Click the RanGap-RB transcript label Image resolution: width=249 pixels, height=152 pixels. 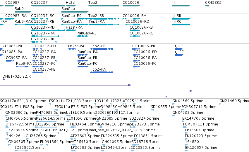click(x=87, y=33)
